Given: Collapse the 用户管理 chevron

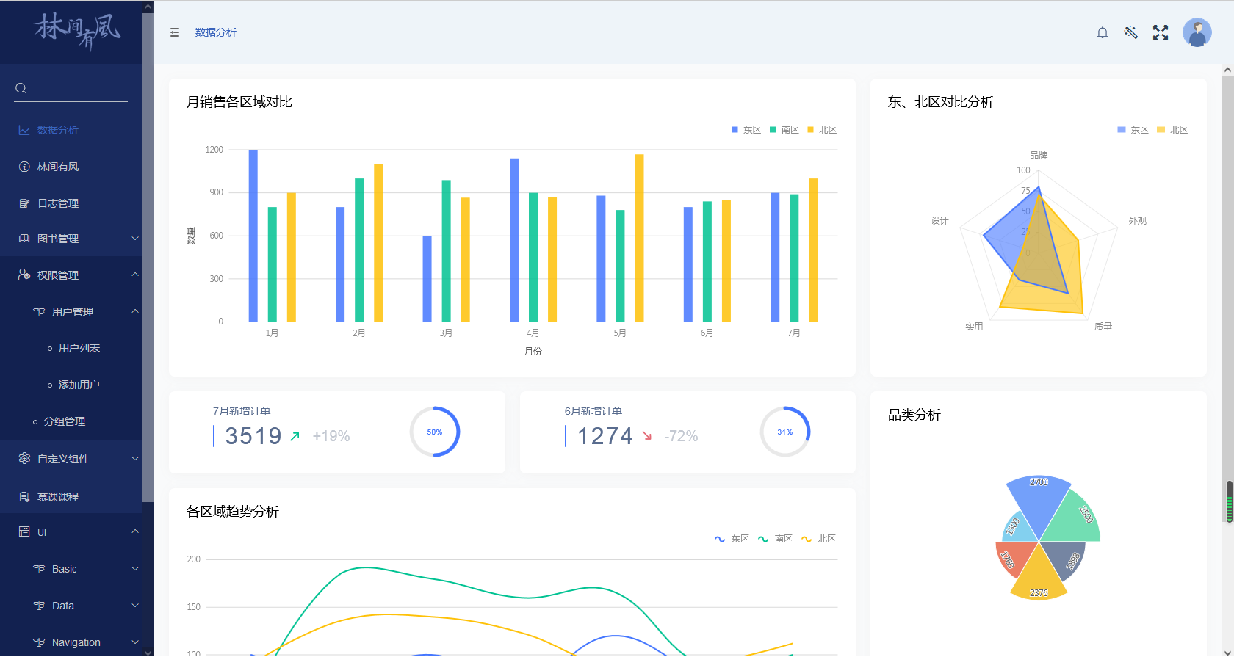Looking at the screenshot, I should [135, 311].
